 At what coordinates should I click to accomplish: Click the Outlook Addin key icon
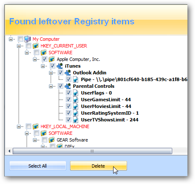[68, 73]
